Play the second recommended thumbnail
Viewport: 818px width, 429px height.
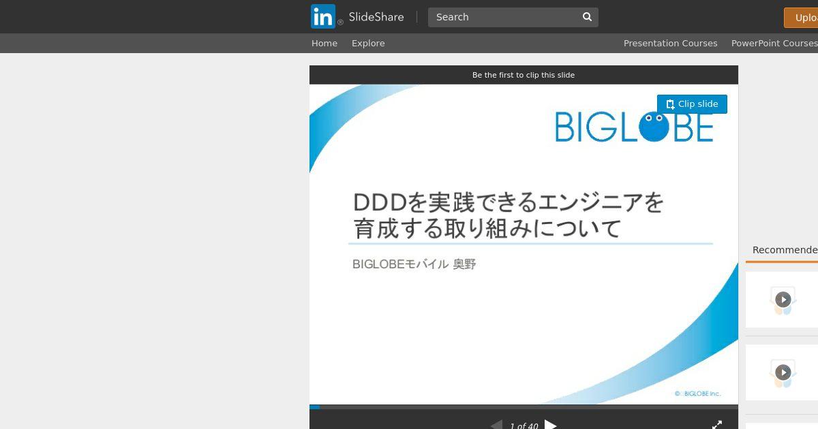[783, 372]
